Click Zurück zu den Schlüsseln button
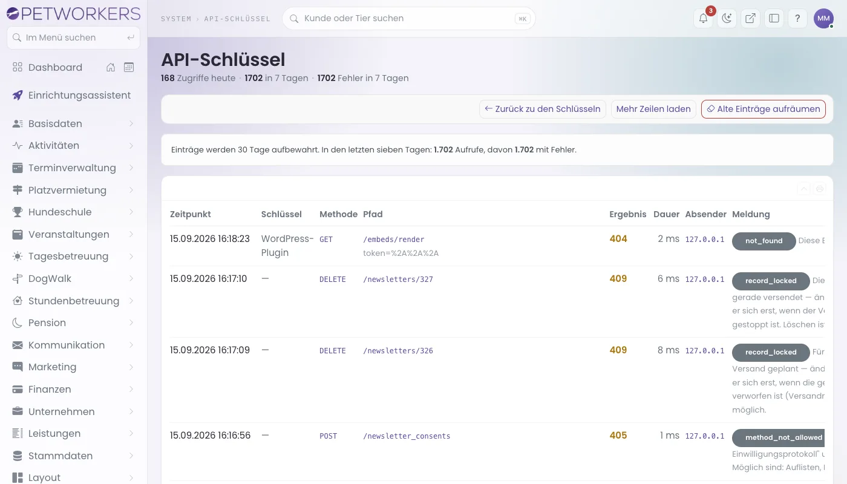Image resolution: width=847 pixels, height=484 pixels. pos(543,109)
